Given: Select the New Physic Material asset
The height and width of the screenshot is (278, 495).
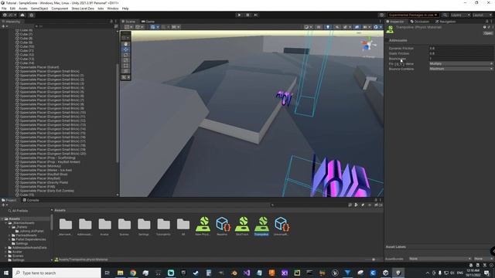Looking at the screenshot, I should tap(203, 225).
